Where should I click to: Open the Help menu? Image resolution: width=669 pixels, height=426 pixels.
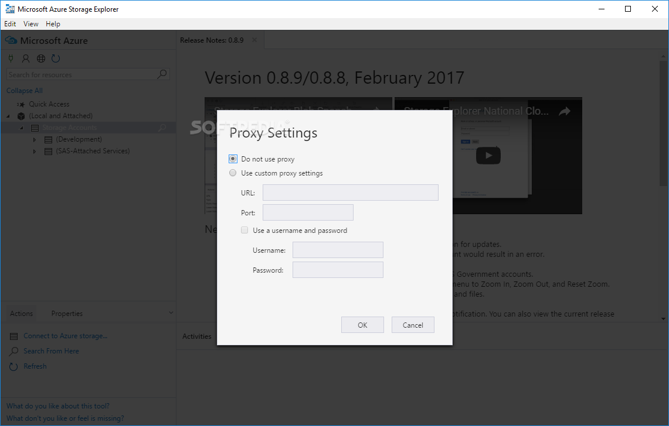53,24
